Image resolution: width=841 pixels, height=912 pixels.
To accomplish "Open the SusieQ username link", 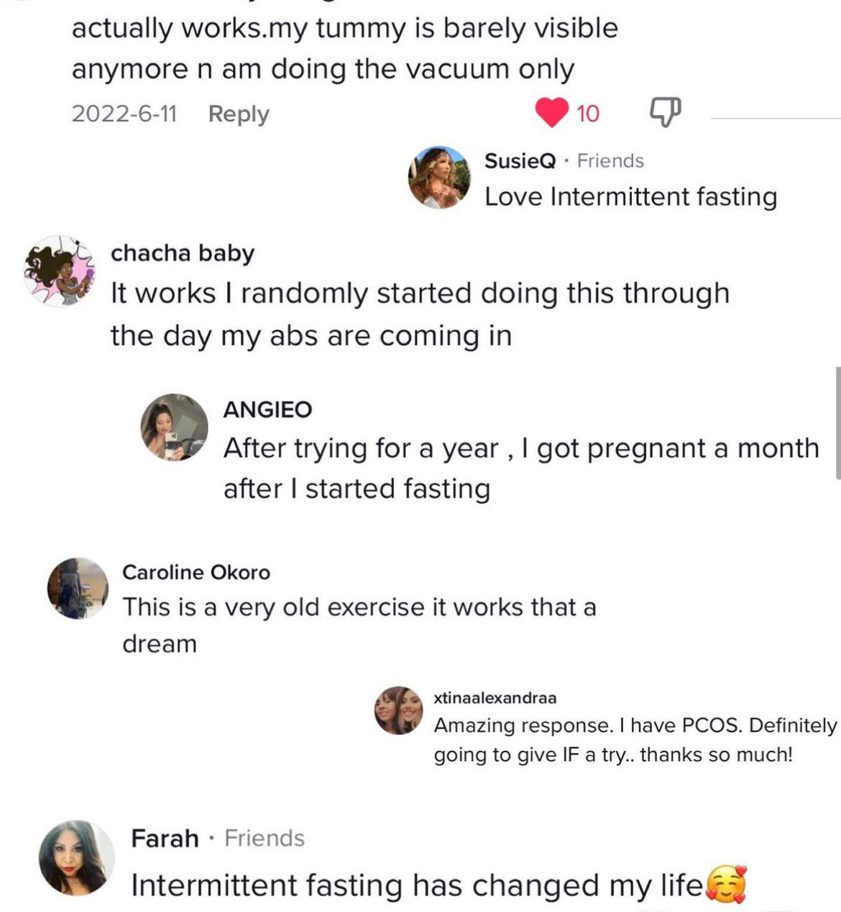I will pos(520,160).
